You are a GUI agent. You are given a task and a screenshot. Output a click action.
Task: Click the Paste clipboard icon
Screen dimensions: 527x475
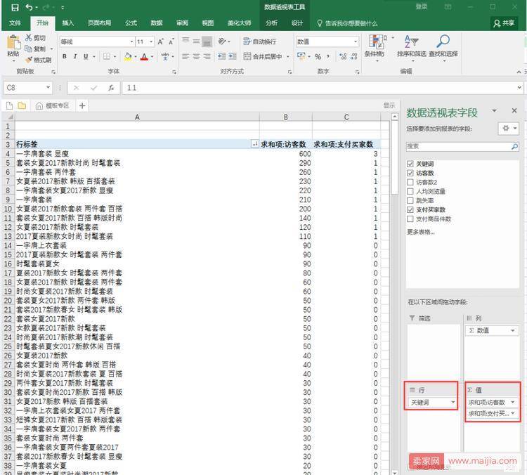(13, 43)
